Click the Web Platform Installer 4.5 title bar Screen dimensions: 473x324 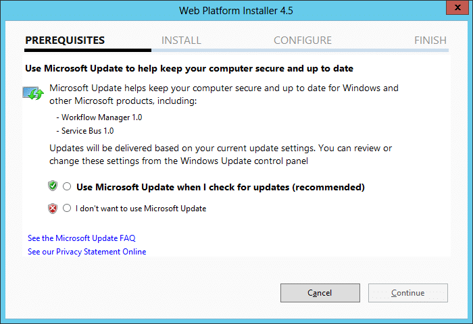(x=236, y=11)
